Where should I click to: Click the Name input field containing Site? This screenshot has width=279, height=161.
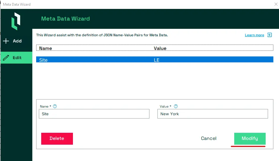point(94,114)
